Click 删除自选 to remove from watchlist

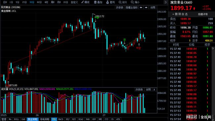point(180,14)
